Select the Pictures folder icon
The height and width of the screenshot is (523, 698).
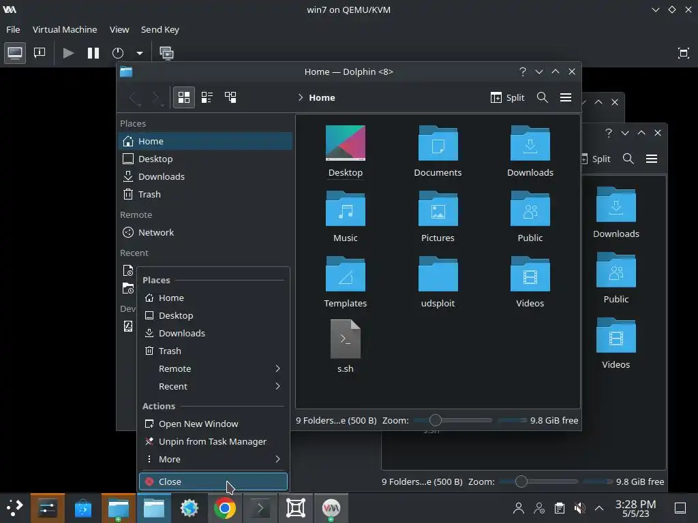438,208
